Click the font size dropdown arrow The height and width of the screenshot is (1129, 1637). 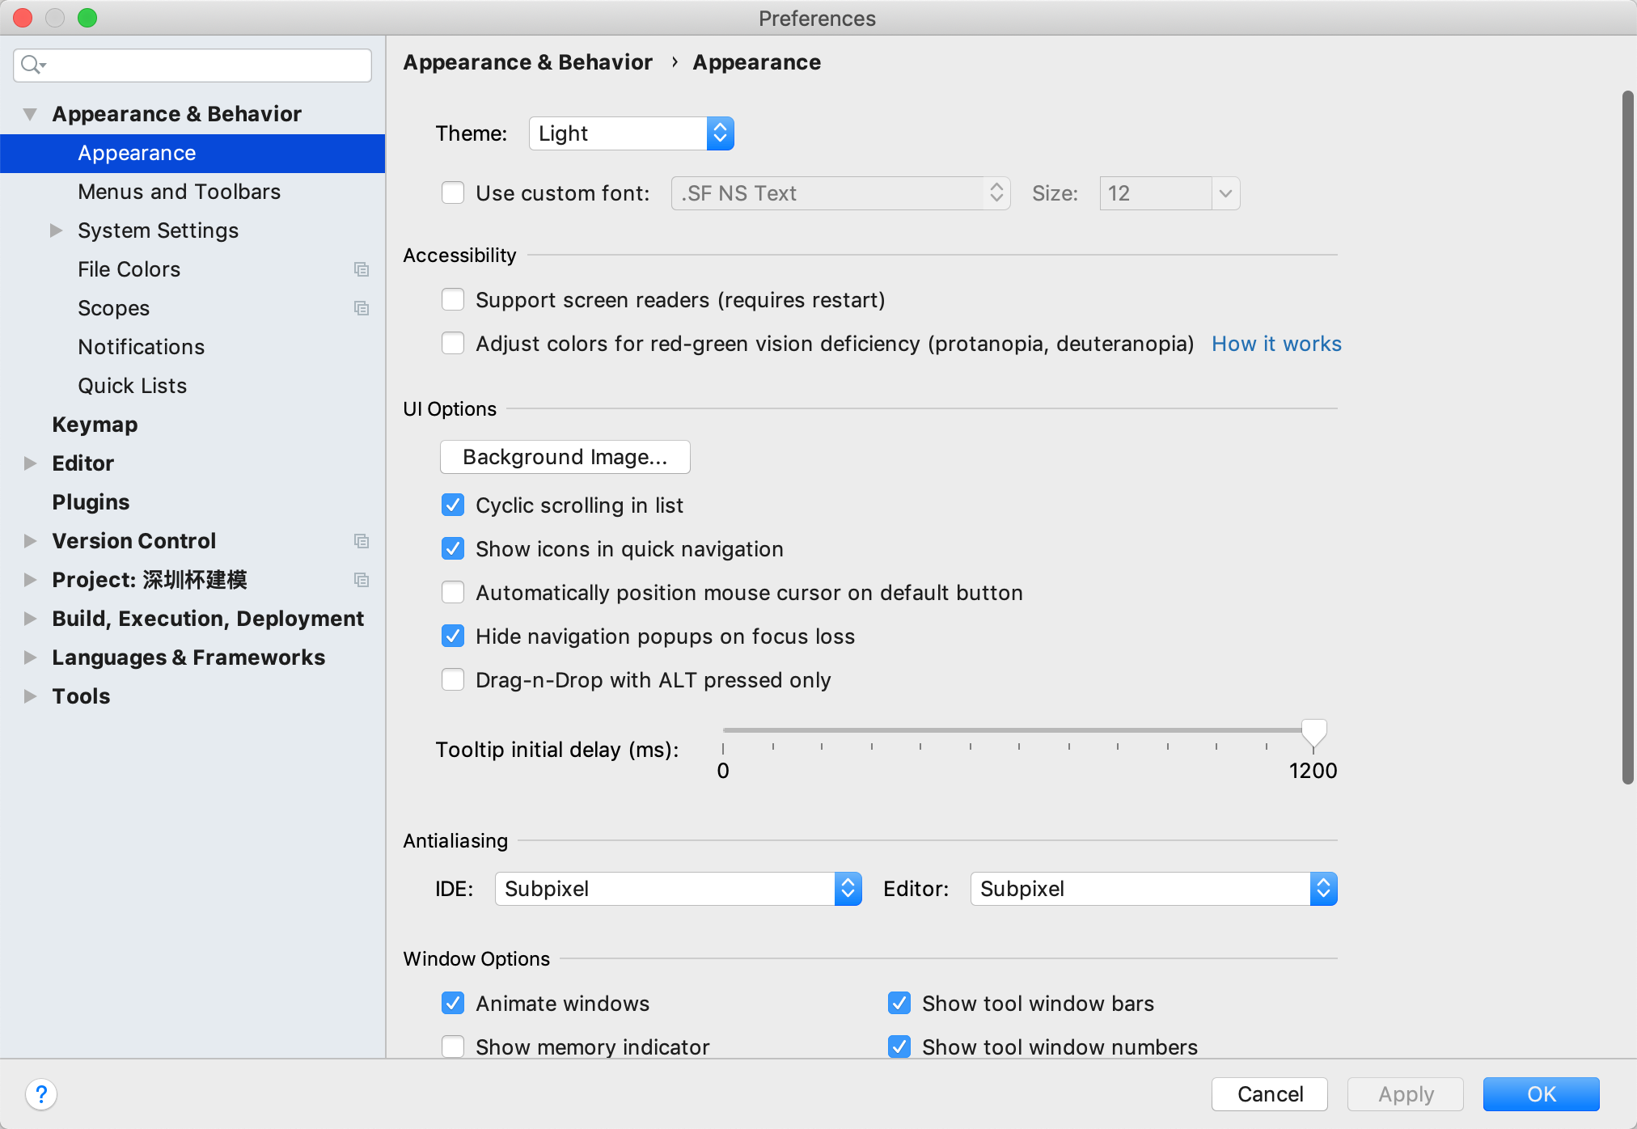[x=1223, y=192]
